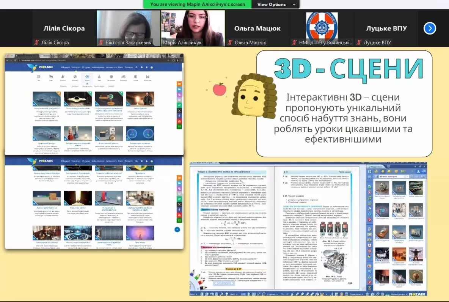449x302 pixels.
Task: Open the Дизельний двигун scene link
Action: [x=46, y=143]
